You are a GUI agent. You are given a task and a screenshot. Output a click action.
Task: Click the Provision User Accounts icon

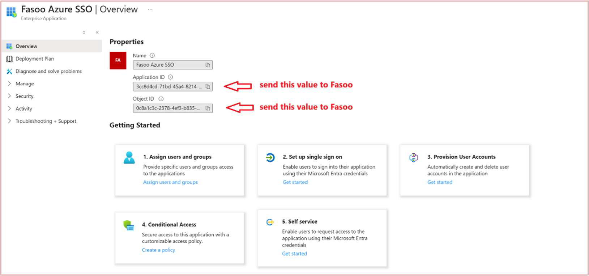point(414,158)
